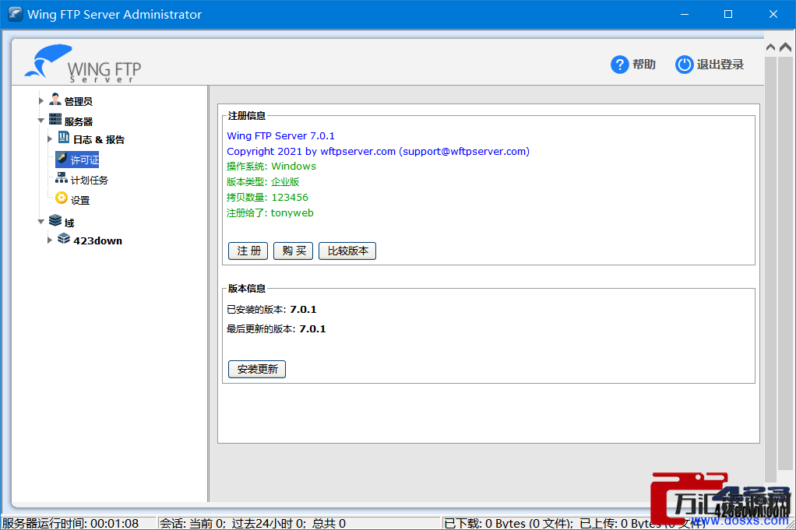Click the 安装更新 button
796x530 pixels.
pyautogui.click(x=257, y=369)
